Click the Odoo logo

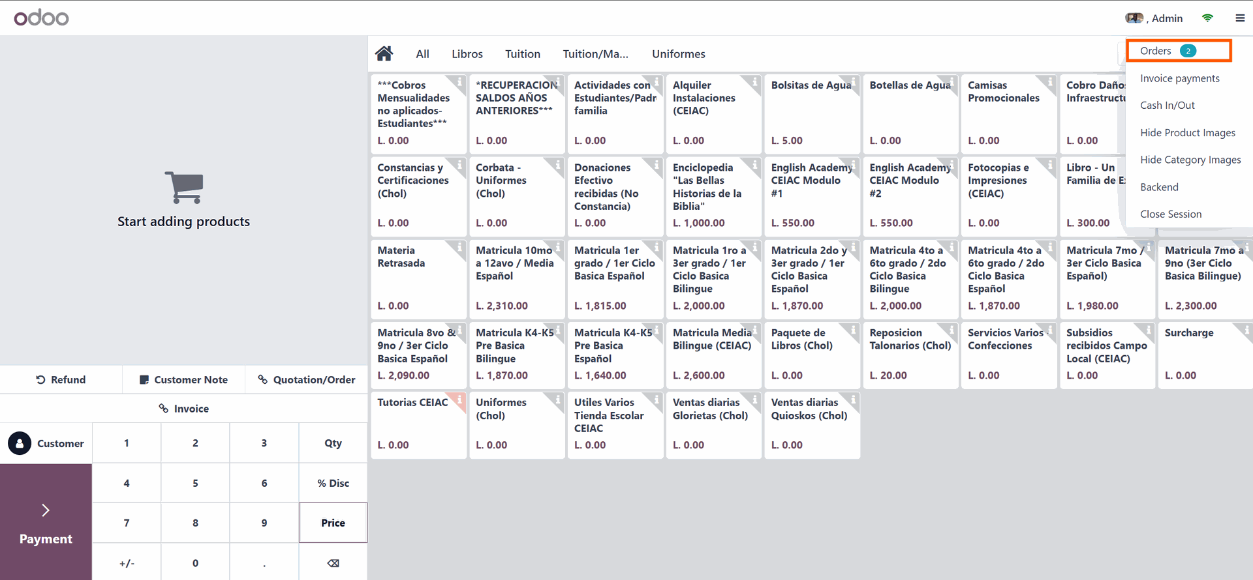click(x=41, y=18)
